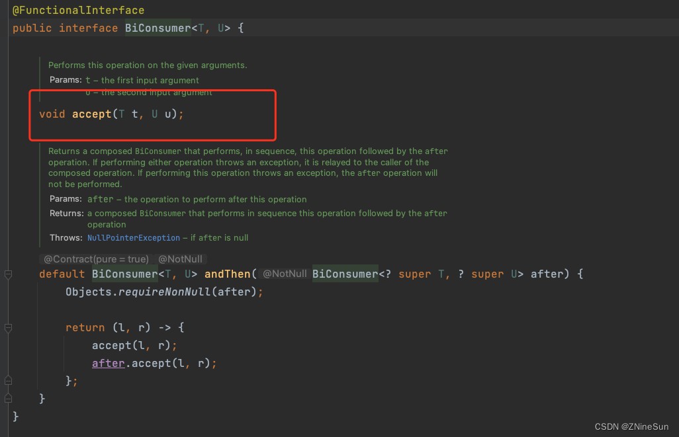The image size is (679, 437).
Task: Click the @FunctionalInterface annotation
Action: [x=78, y=10]
